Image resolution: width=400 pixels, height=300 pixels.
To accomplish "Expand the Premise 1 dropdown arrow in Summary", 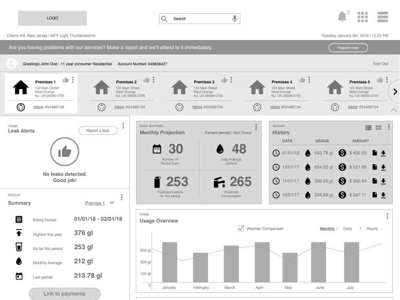I will coord(112,203).
